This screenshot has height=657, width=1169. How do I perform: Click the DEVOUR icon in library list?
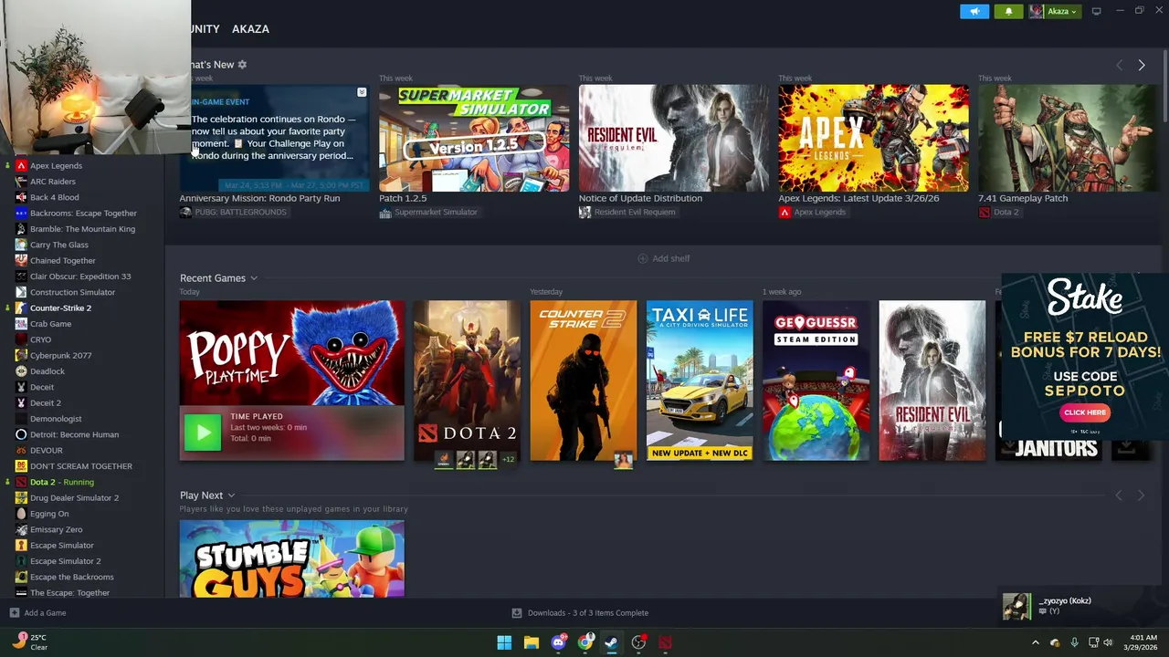pos(21,451)
